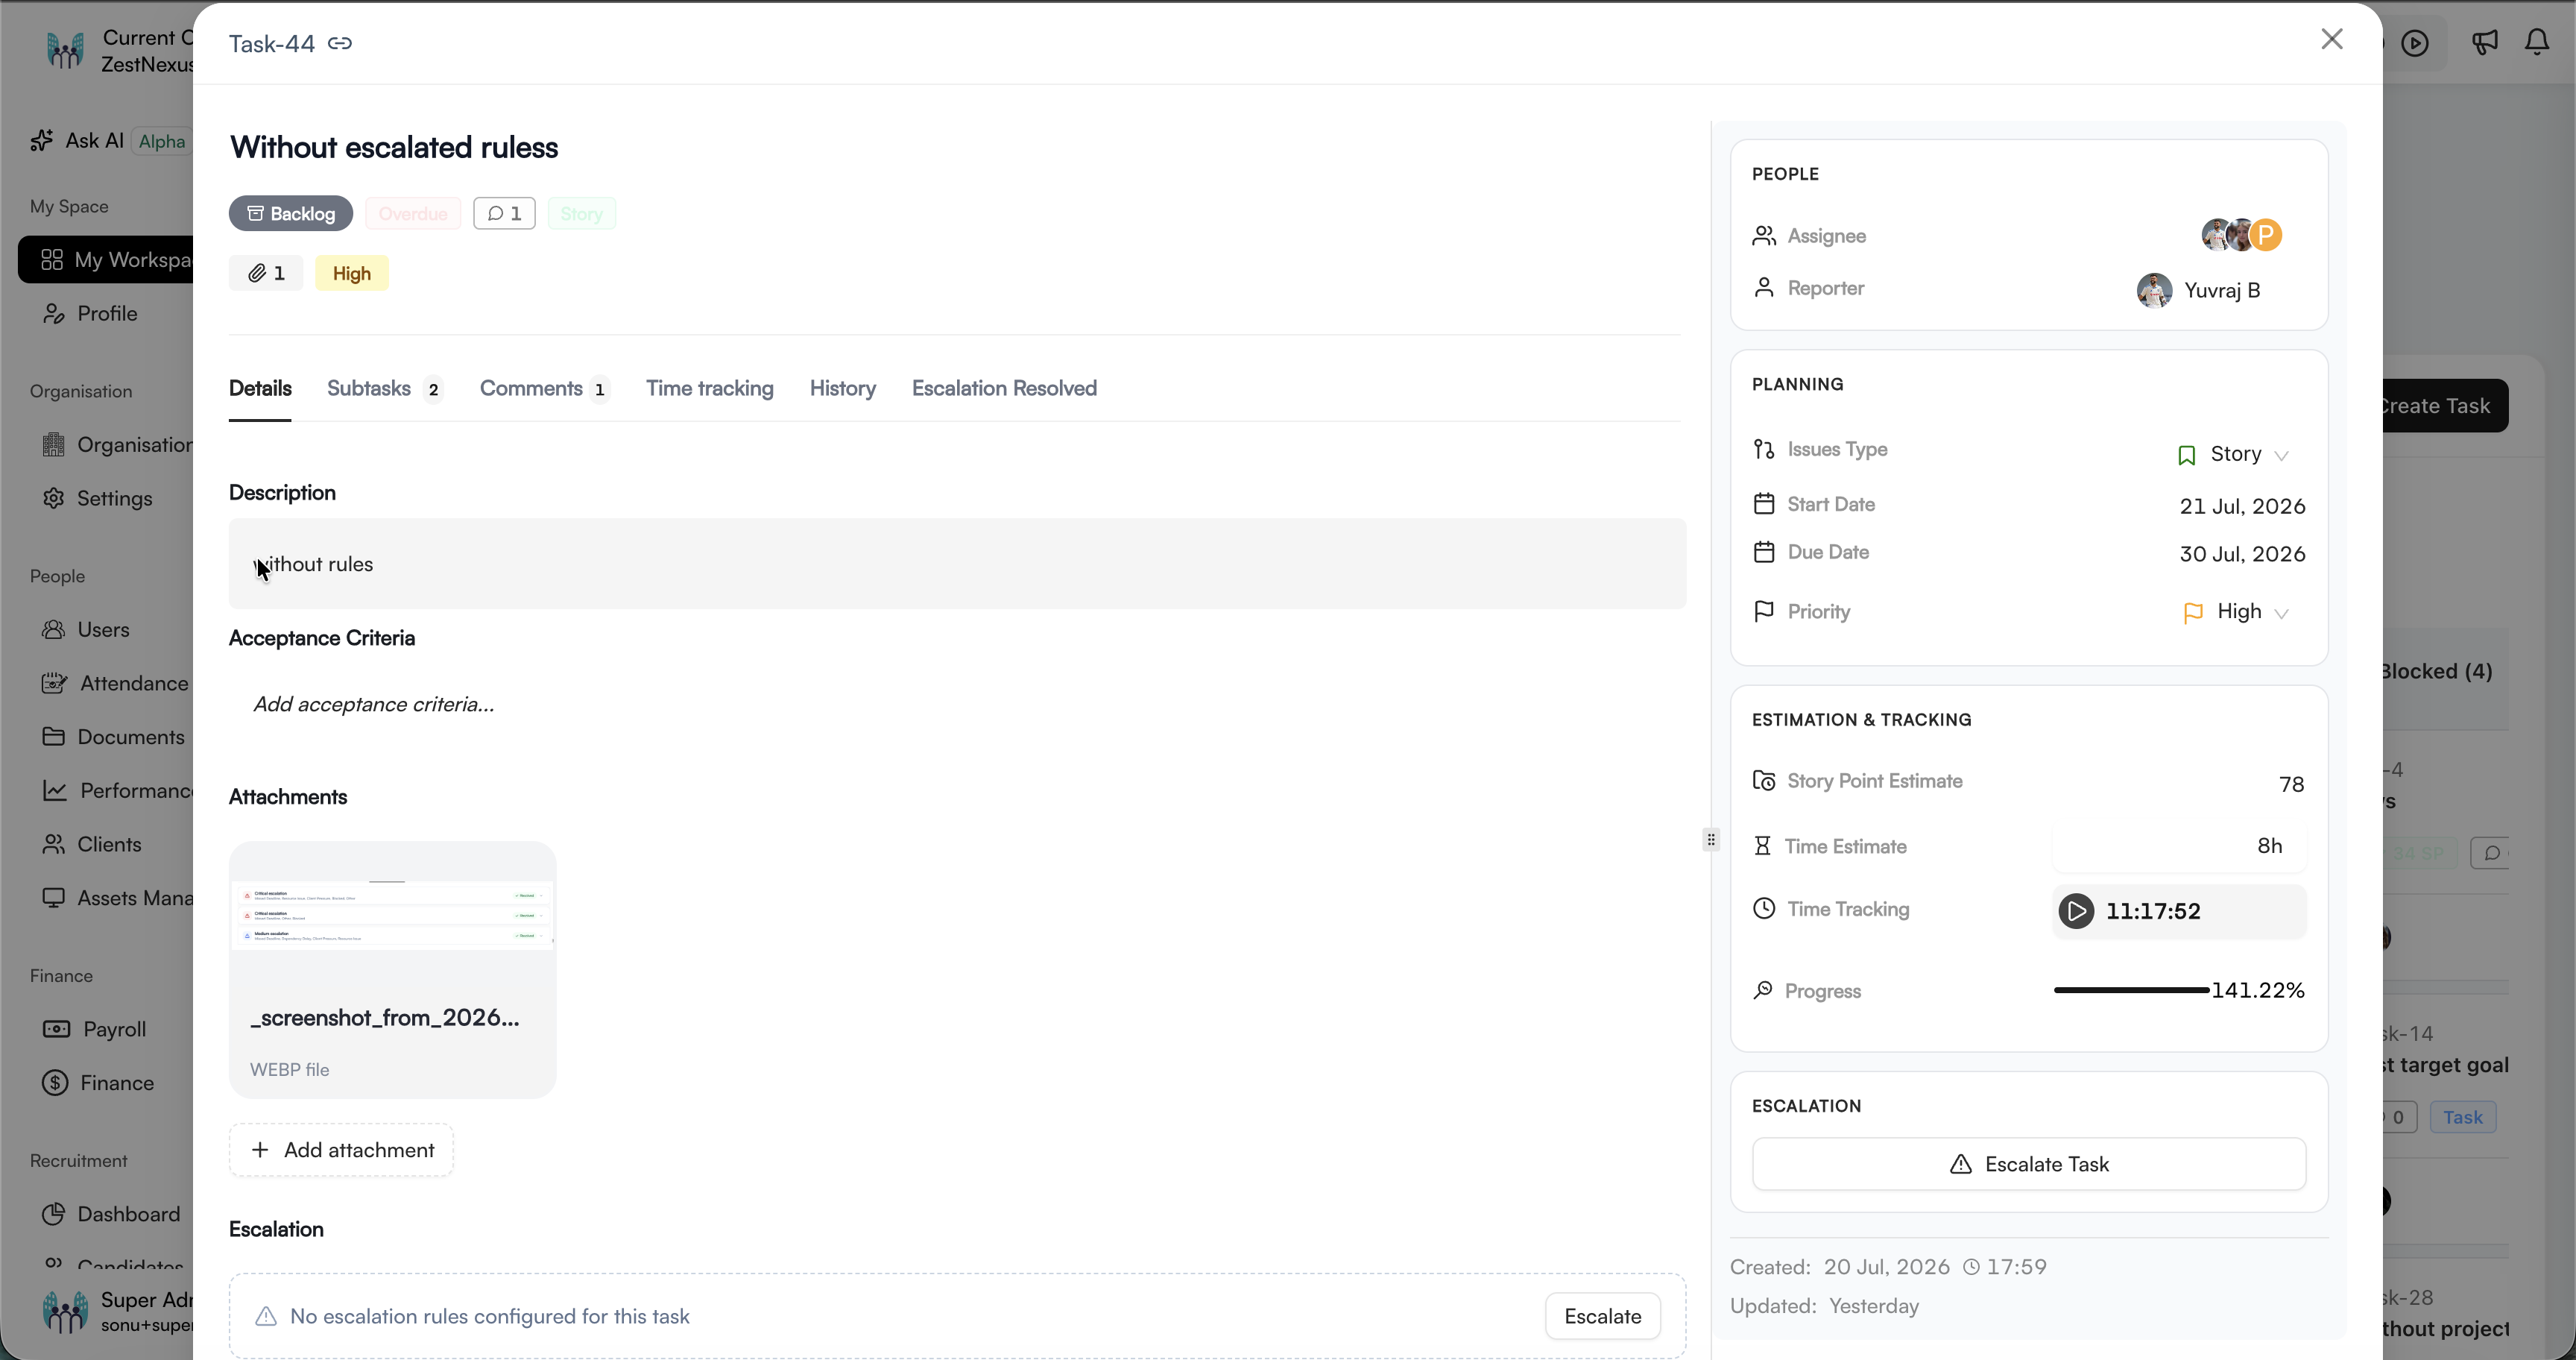The image size is (2576, 1360).
Task: Click the Story Point Estimate value 78
Action: pyautogui.click(x=2291, y=784)
